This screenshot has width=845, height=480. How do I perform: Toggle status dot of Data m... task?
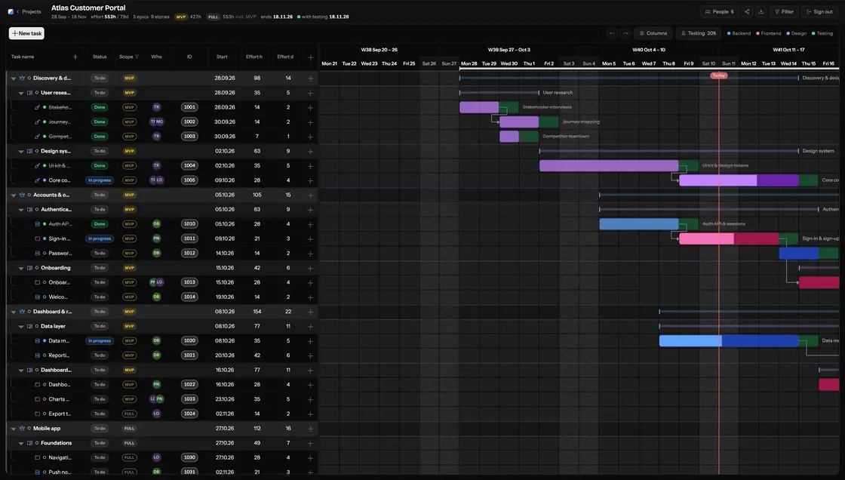(45, 341)
